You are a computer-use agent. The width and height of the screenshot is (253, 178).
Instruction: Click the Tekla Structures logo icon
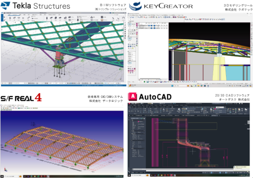click(x=6, y=6)
